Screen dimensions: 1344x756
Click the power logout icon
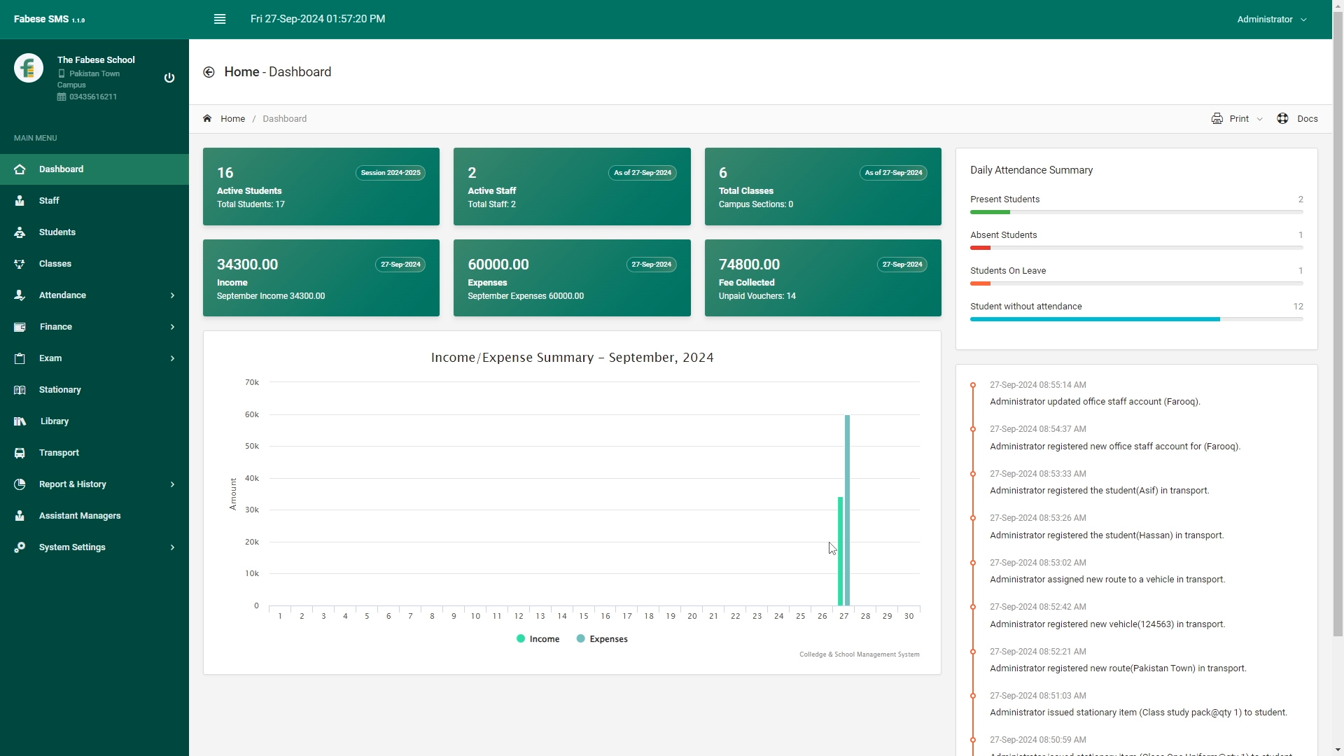pos(169,78)
